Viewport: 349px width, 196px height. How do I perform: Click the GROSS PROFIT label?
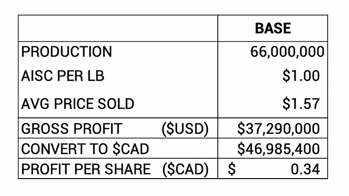click(72, 128)
